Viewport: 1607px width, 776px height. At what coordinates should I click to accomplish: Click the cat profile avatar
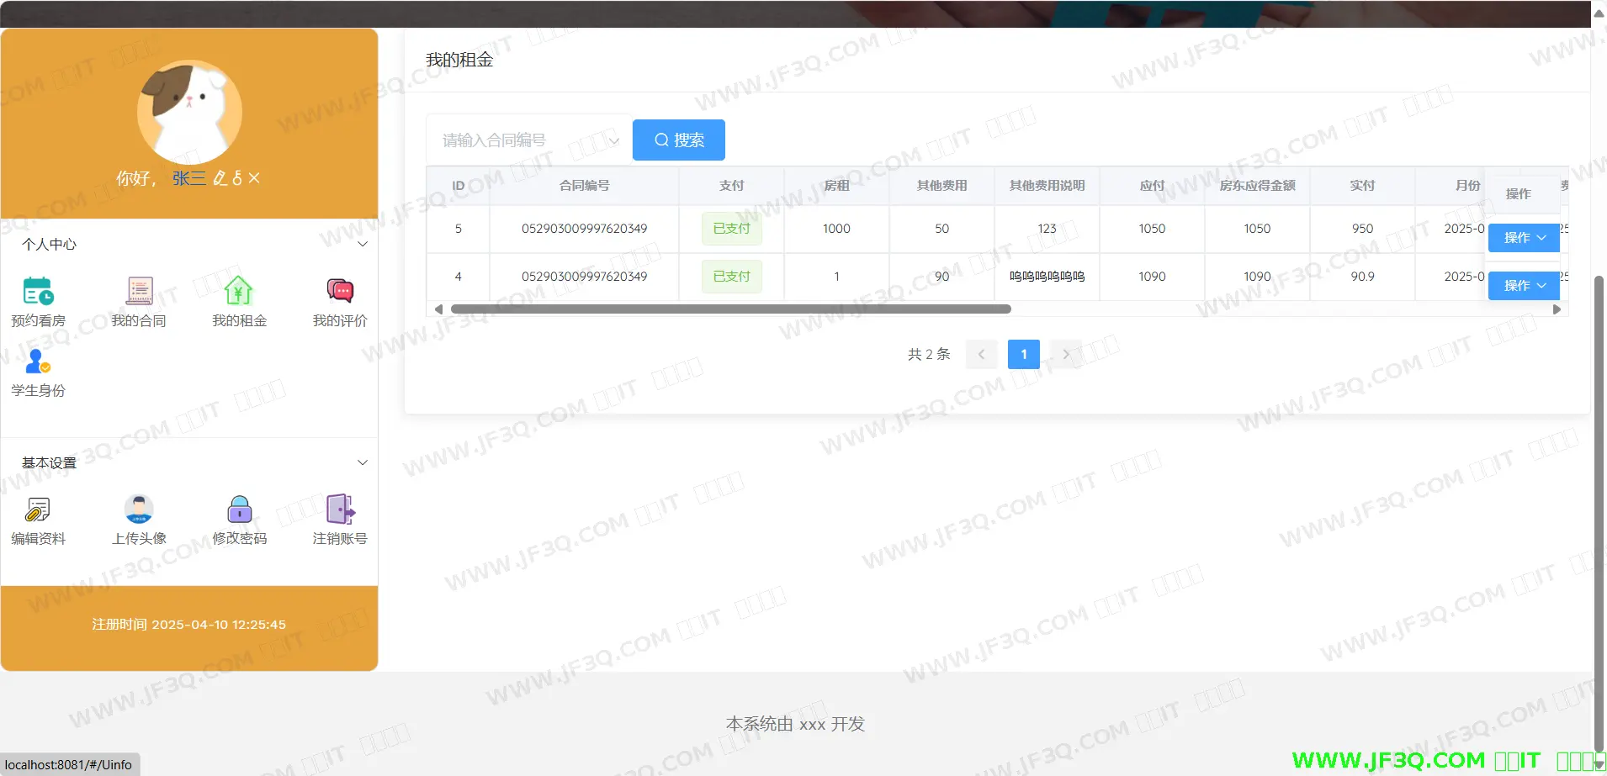point(189,112)
